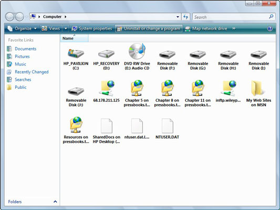Image resolution: width=280 pixels, height=210 pixels.
Task: Click the Refresh arrows button beside address bar
Action: coord(186,17)
